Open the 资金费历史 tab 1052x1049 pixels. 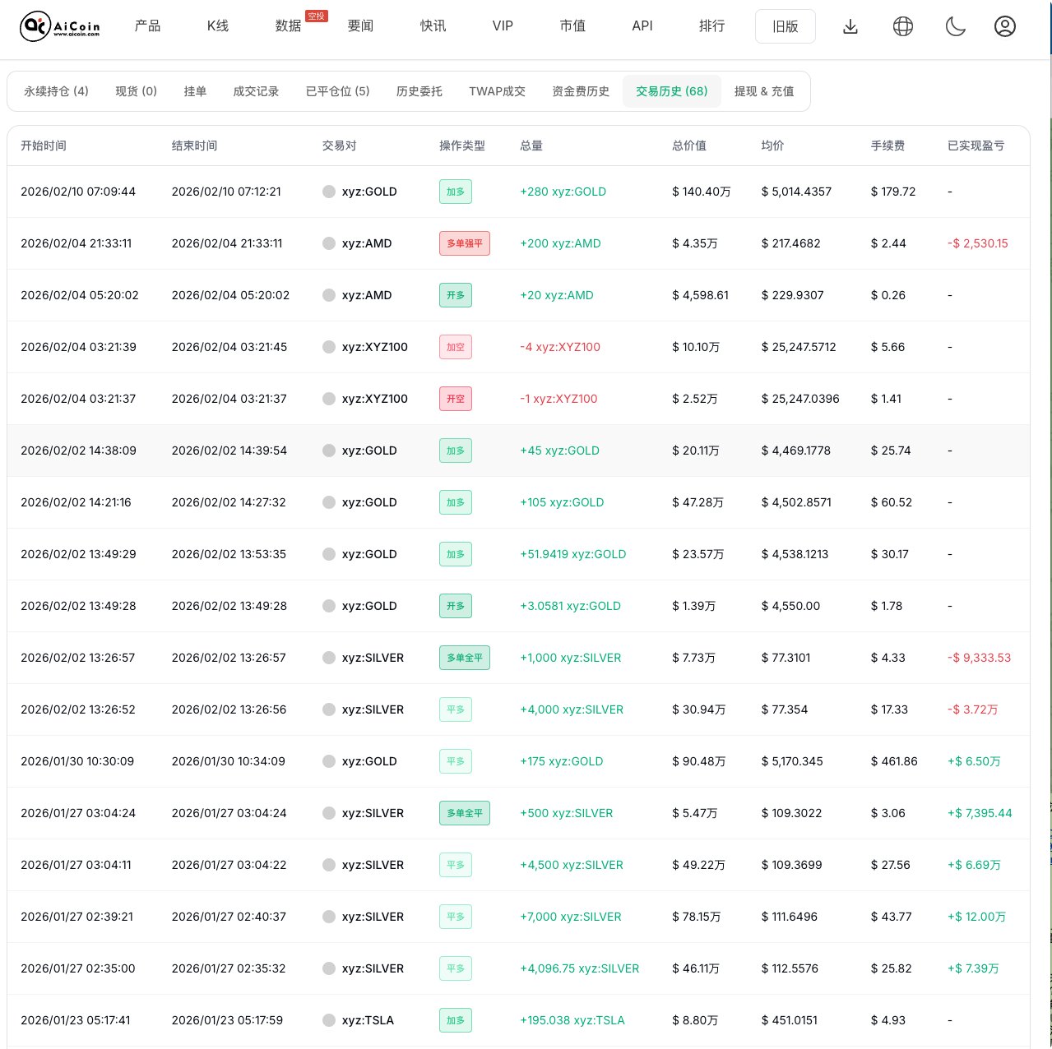click(580, 91)
